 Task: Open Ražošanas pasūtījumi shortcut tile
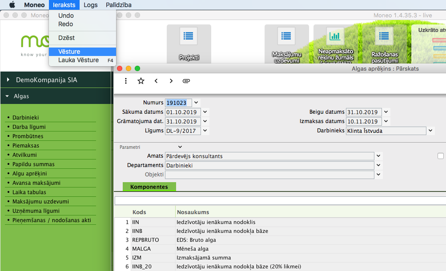[385, 44]
